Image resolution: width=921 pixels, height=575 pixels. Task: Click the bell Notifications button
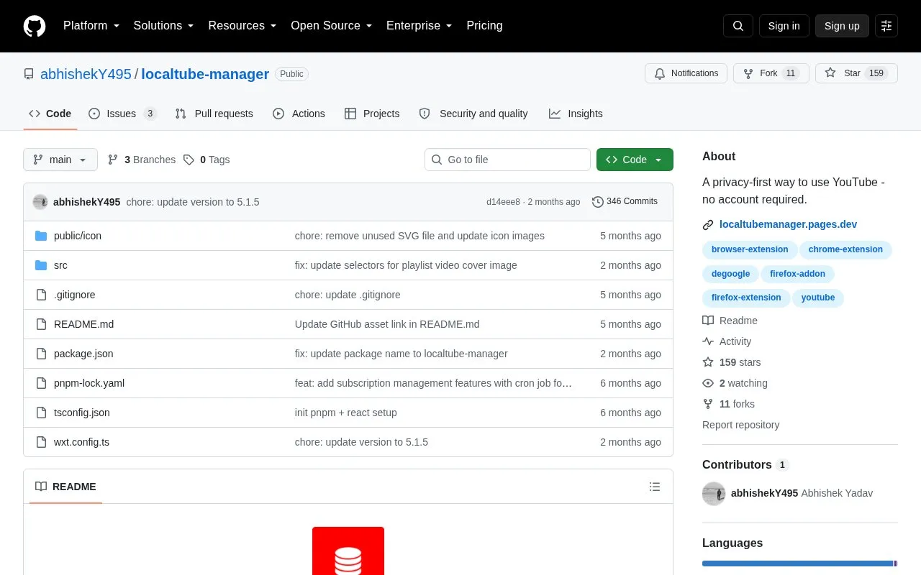pos(686,73)
